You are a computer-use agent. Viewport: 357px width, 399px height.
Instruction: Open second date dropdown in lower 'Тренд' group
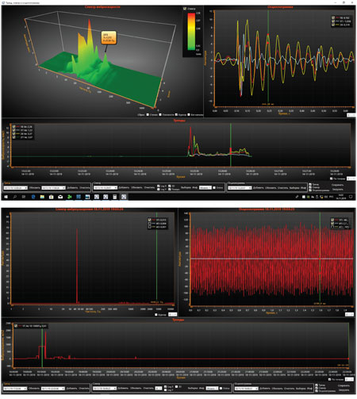[x=52, y=389]
